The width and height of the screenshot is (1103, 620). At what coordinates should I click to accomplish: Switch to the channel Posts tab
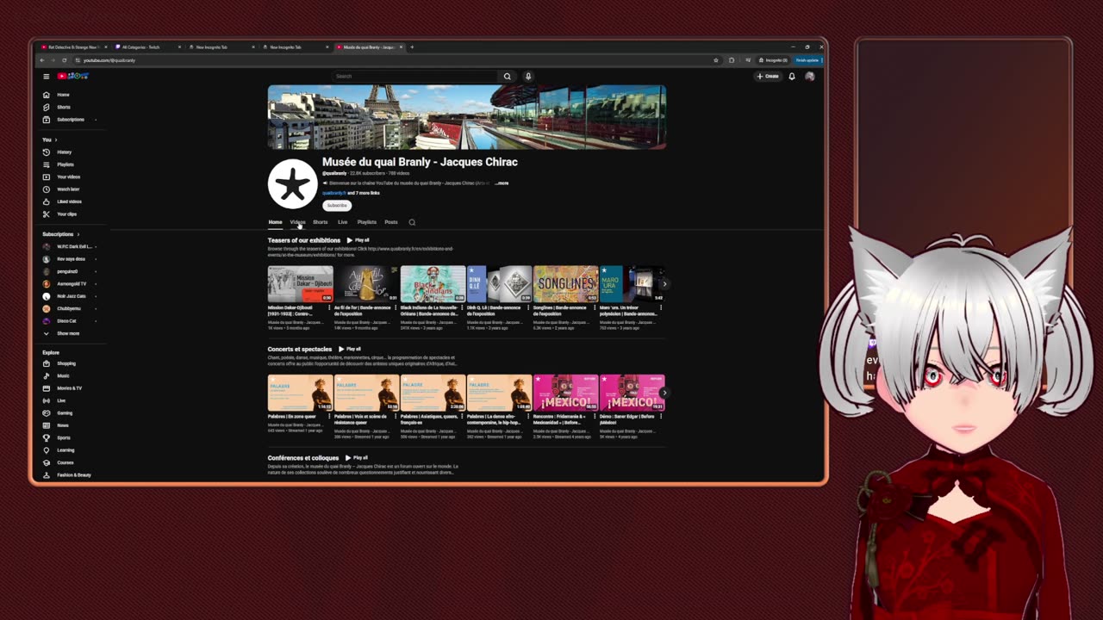[x=391, y=222]
